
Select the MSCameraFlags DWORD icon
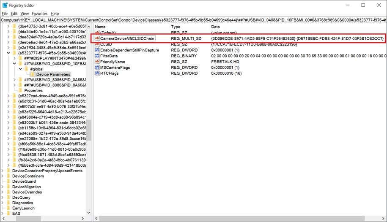tap(97, 68)
